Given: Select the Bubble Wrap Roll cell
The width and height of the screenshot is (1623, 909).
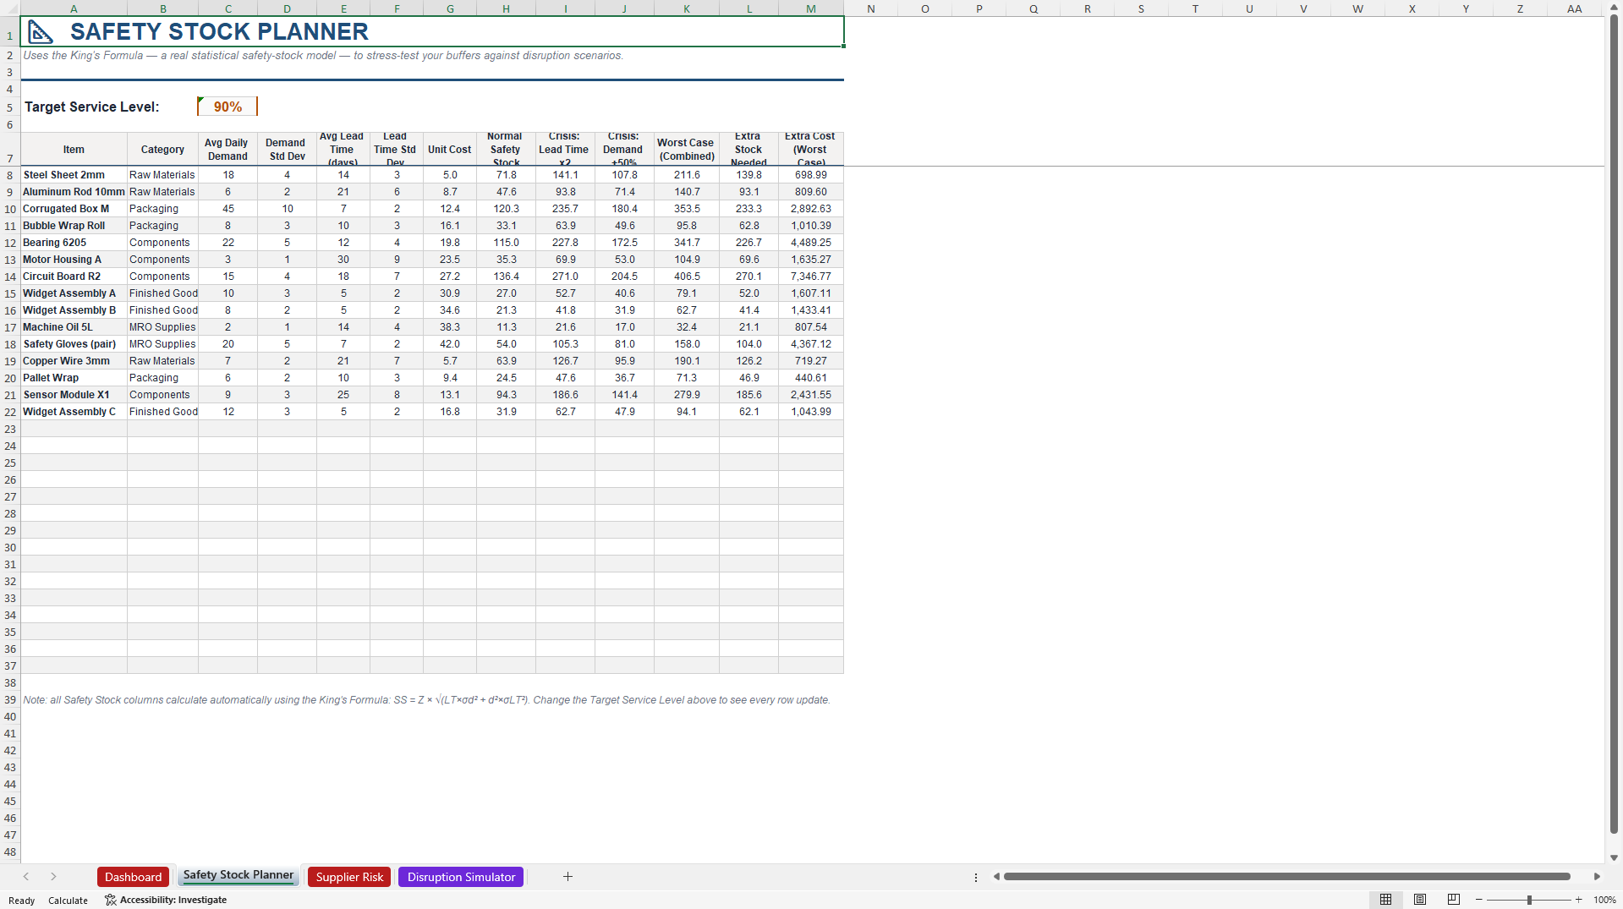Looking at the screenshot, I should tap(74, 226).
